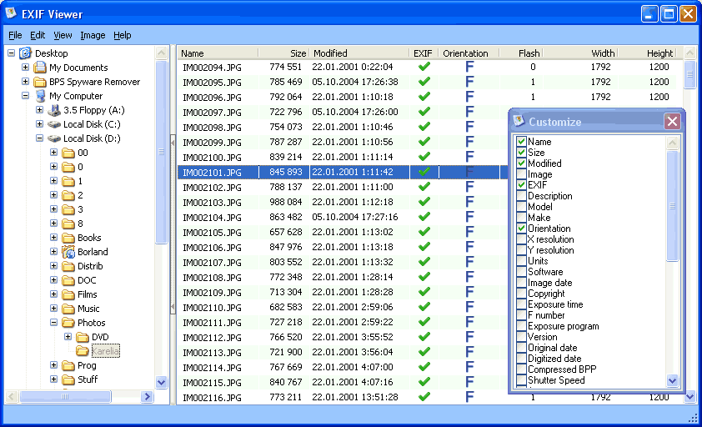
Task: Expand the Local Disk (C:) node
Action: coord(39,124)
